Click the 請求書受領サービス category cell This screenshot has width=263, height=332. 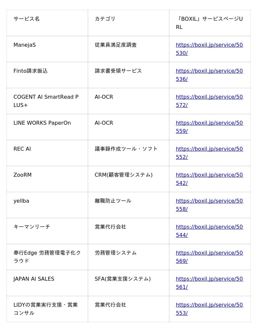118,71
